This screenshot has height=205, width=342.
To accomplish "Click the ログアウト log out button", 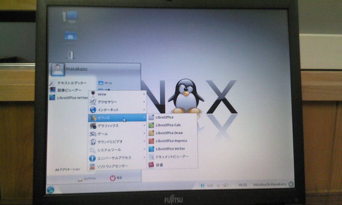I will [x=87, y=179].
